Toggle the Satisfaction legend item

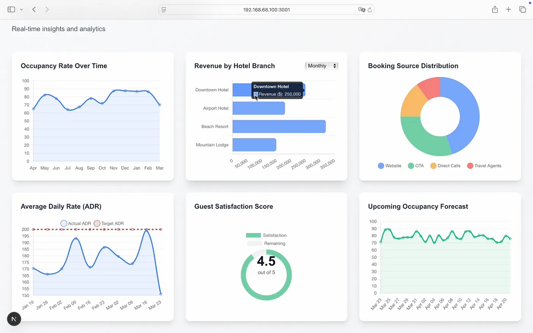[x=266, y=235]
